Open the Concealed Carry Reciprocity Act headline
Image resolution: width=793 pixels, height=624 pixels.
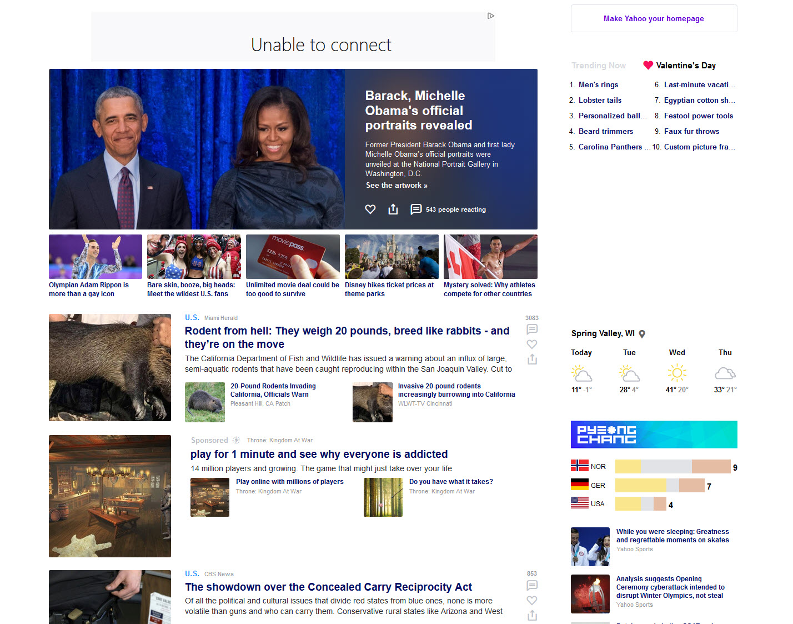328,587
